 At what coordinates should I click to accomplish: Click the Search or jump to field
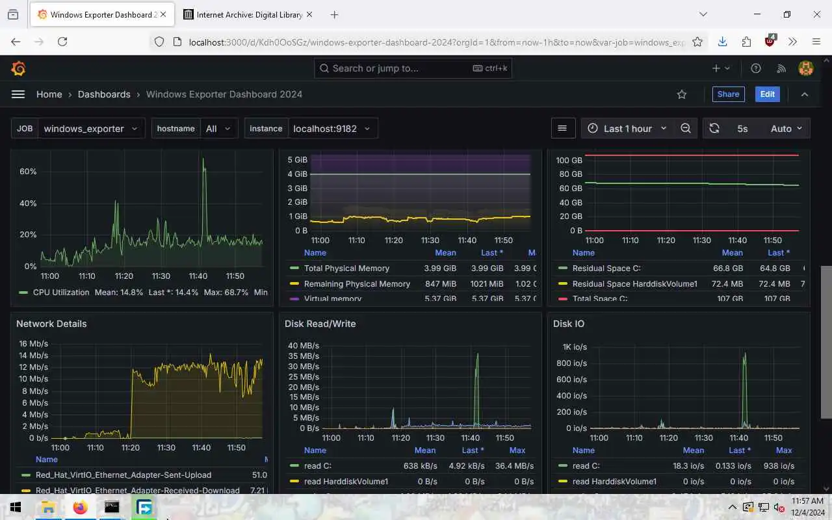[x=413, y=68]
